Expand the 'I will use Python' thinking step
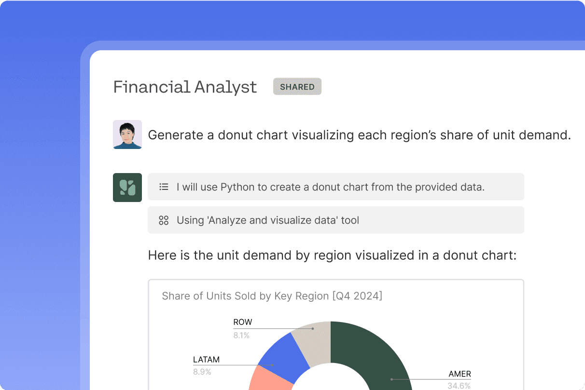 pyautogui.click(x=335, y=187)
